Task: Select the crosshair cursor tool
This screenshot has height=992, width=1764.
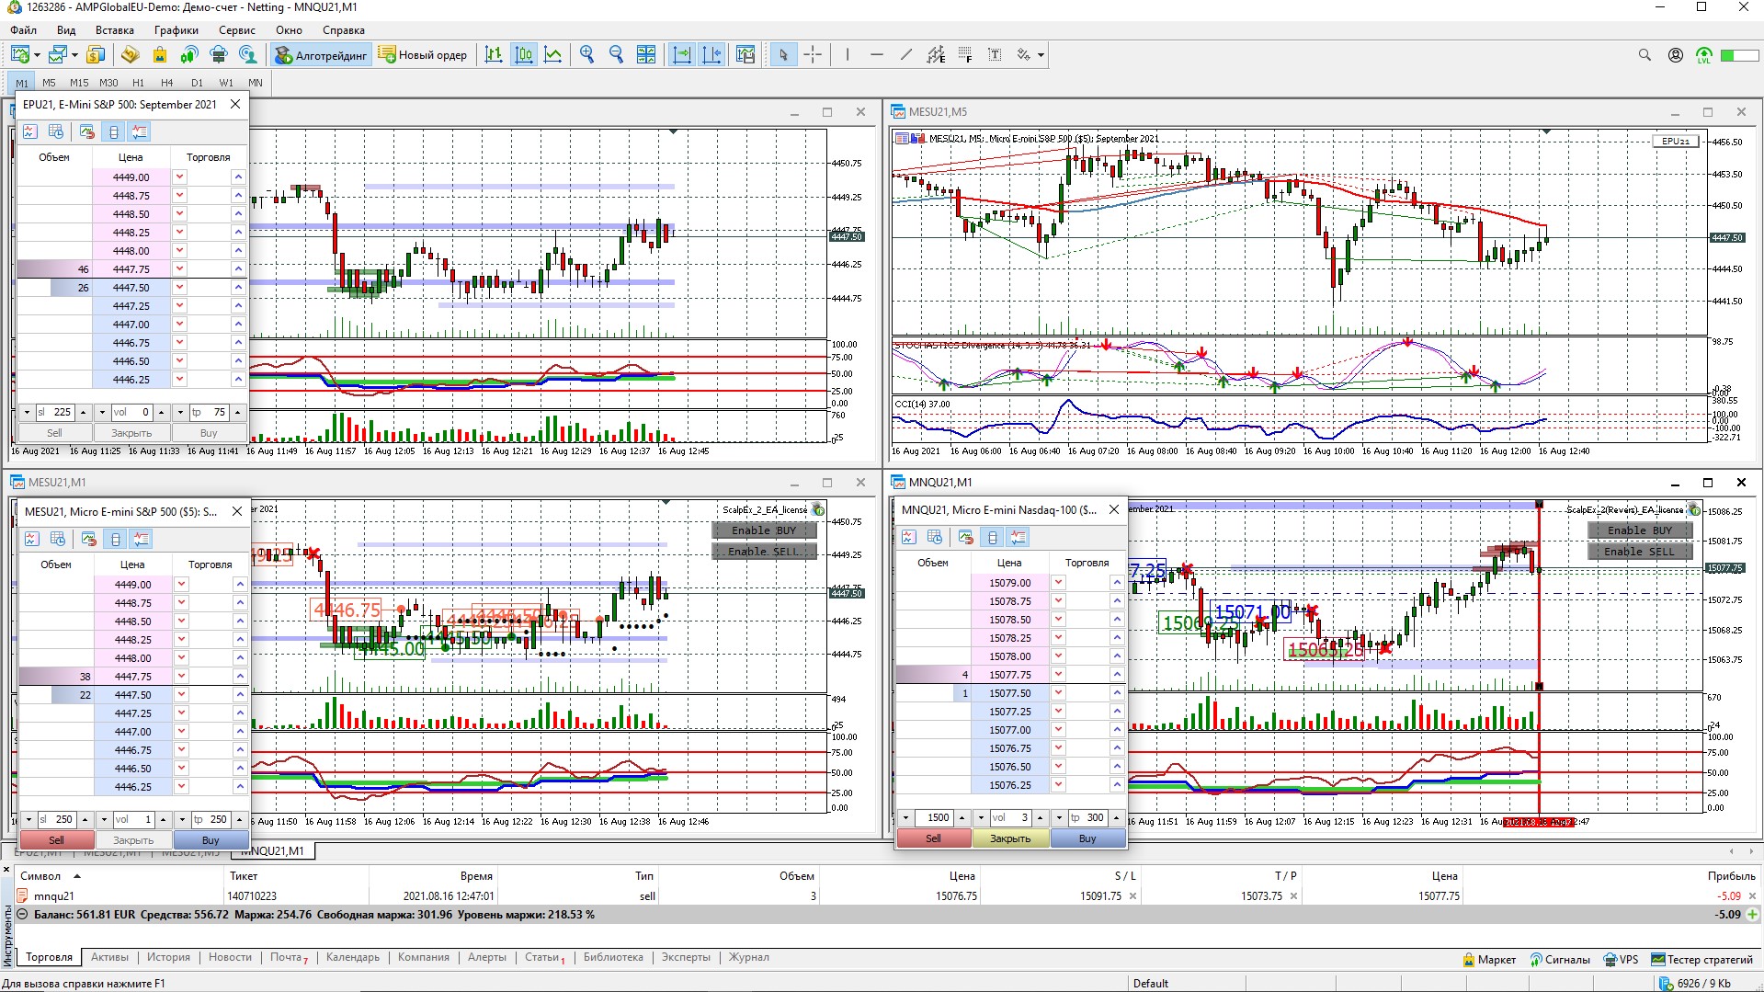Action: pyautogui.click(x=813, y=55)
